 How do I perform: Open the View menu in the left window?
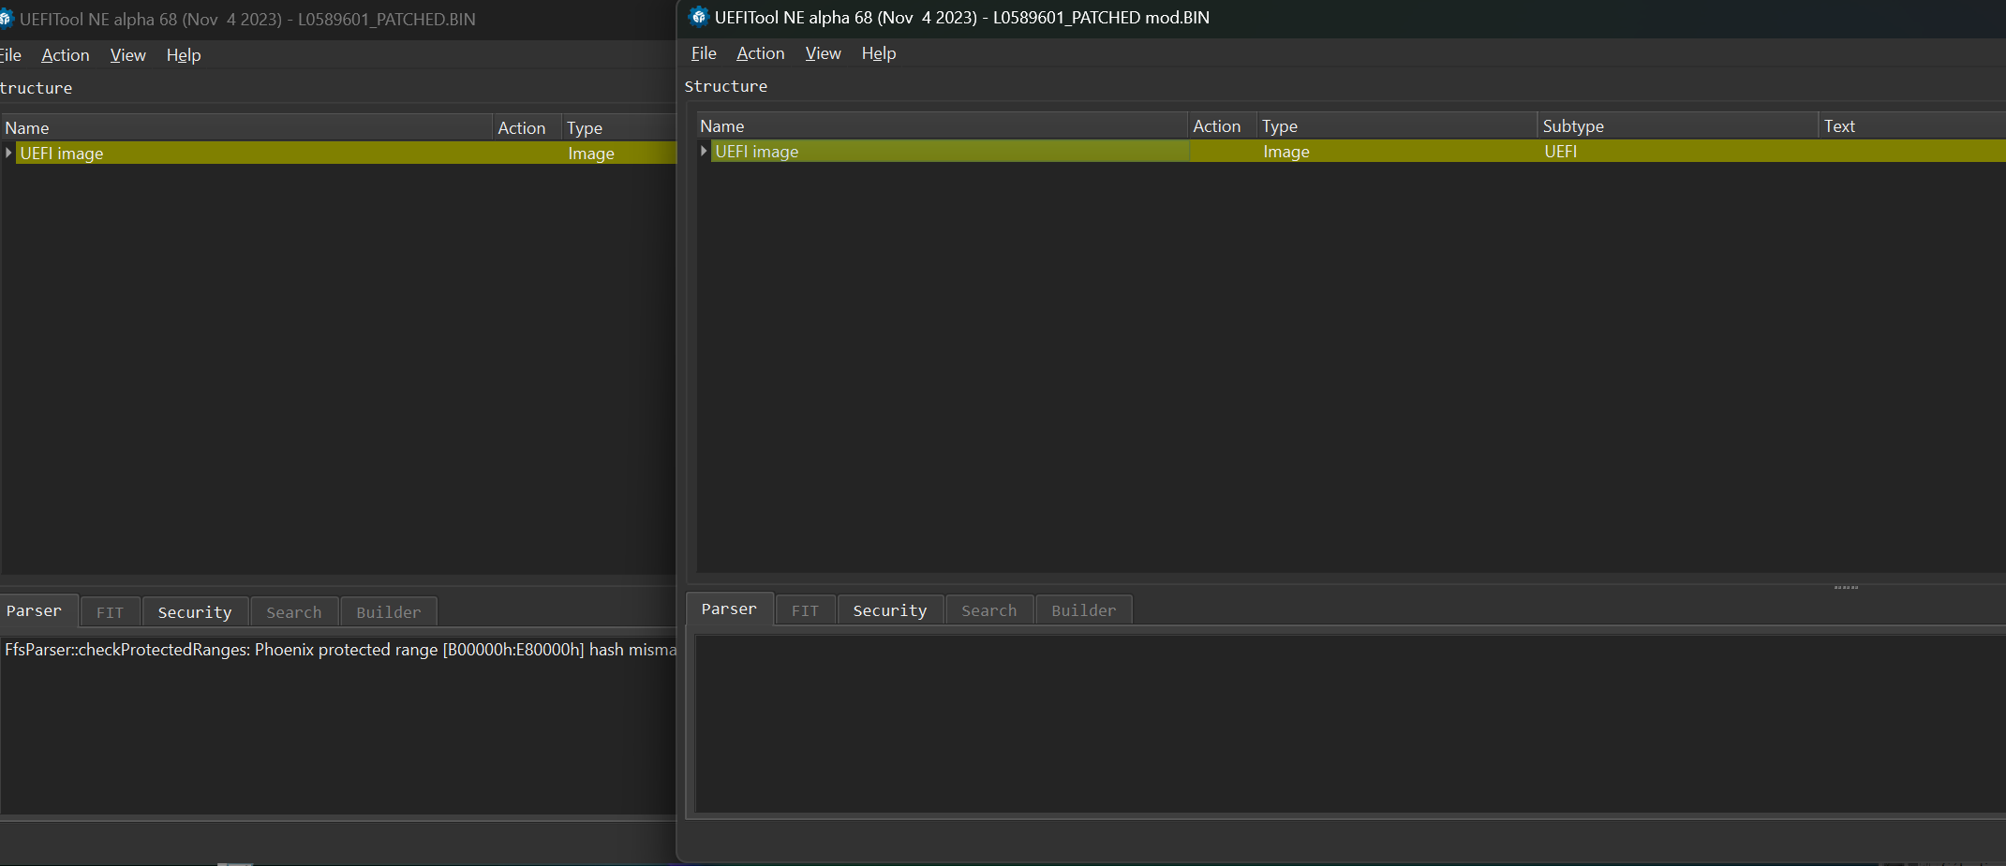(x=127, y=55)
